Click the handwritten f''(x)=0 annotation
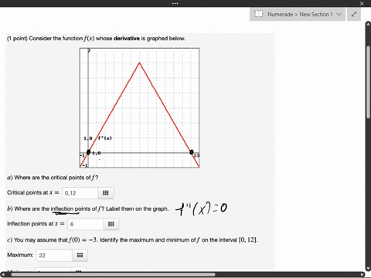Screen dimensions: 371x278 (202, 208)
